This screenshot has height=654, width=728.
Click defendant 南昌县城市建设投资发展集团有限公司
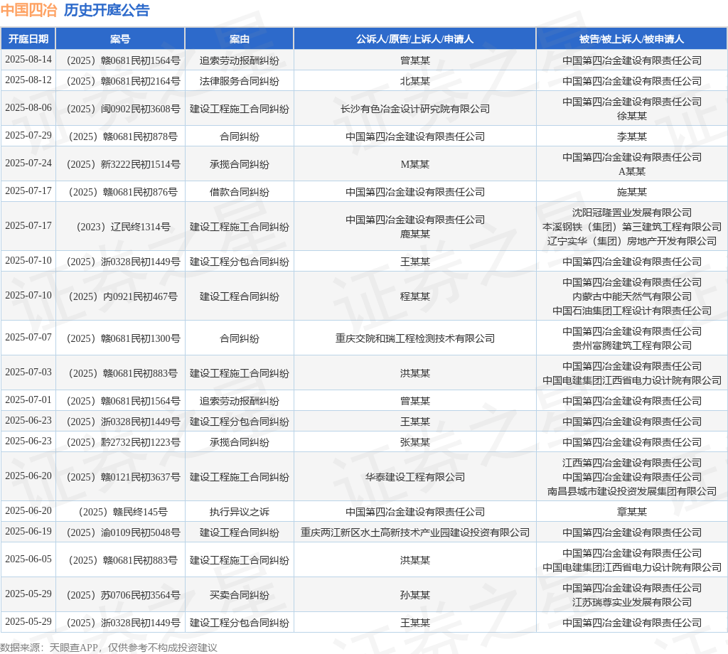(632, 491)
